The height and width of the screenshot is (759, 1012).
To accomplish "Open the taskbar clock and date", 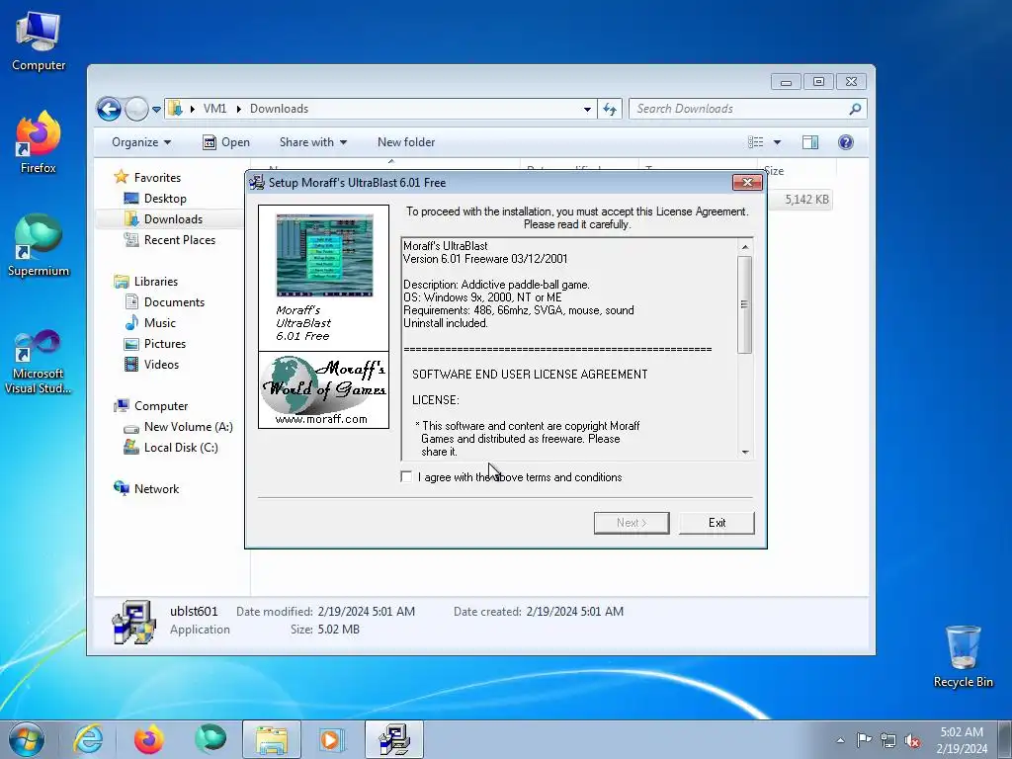I will pyautogui.click(x=962, y=740).
